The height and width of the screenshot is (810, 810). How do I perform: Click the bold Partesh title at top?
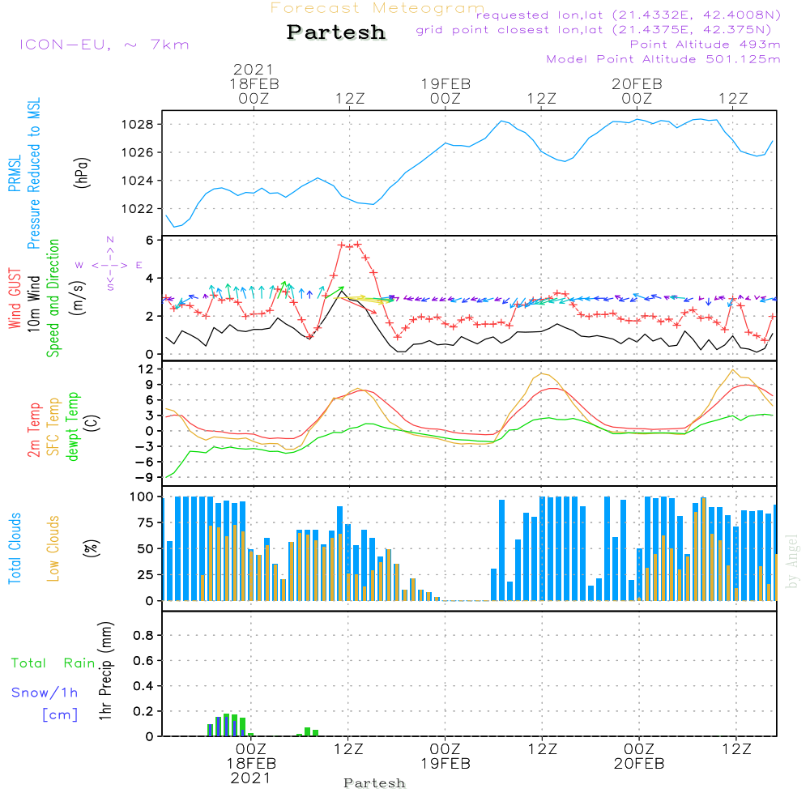[x=336, y=32]
